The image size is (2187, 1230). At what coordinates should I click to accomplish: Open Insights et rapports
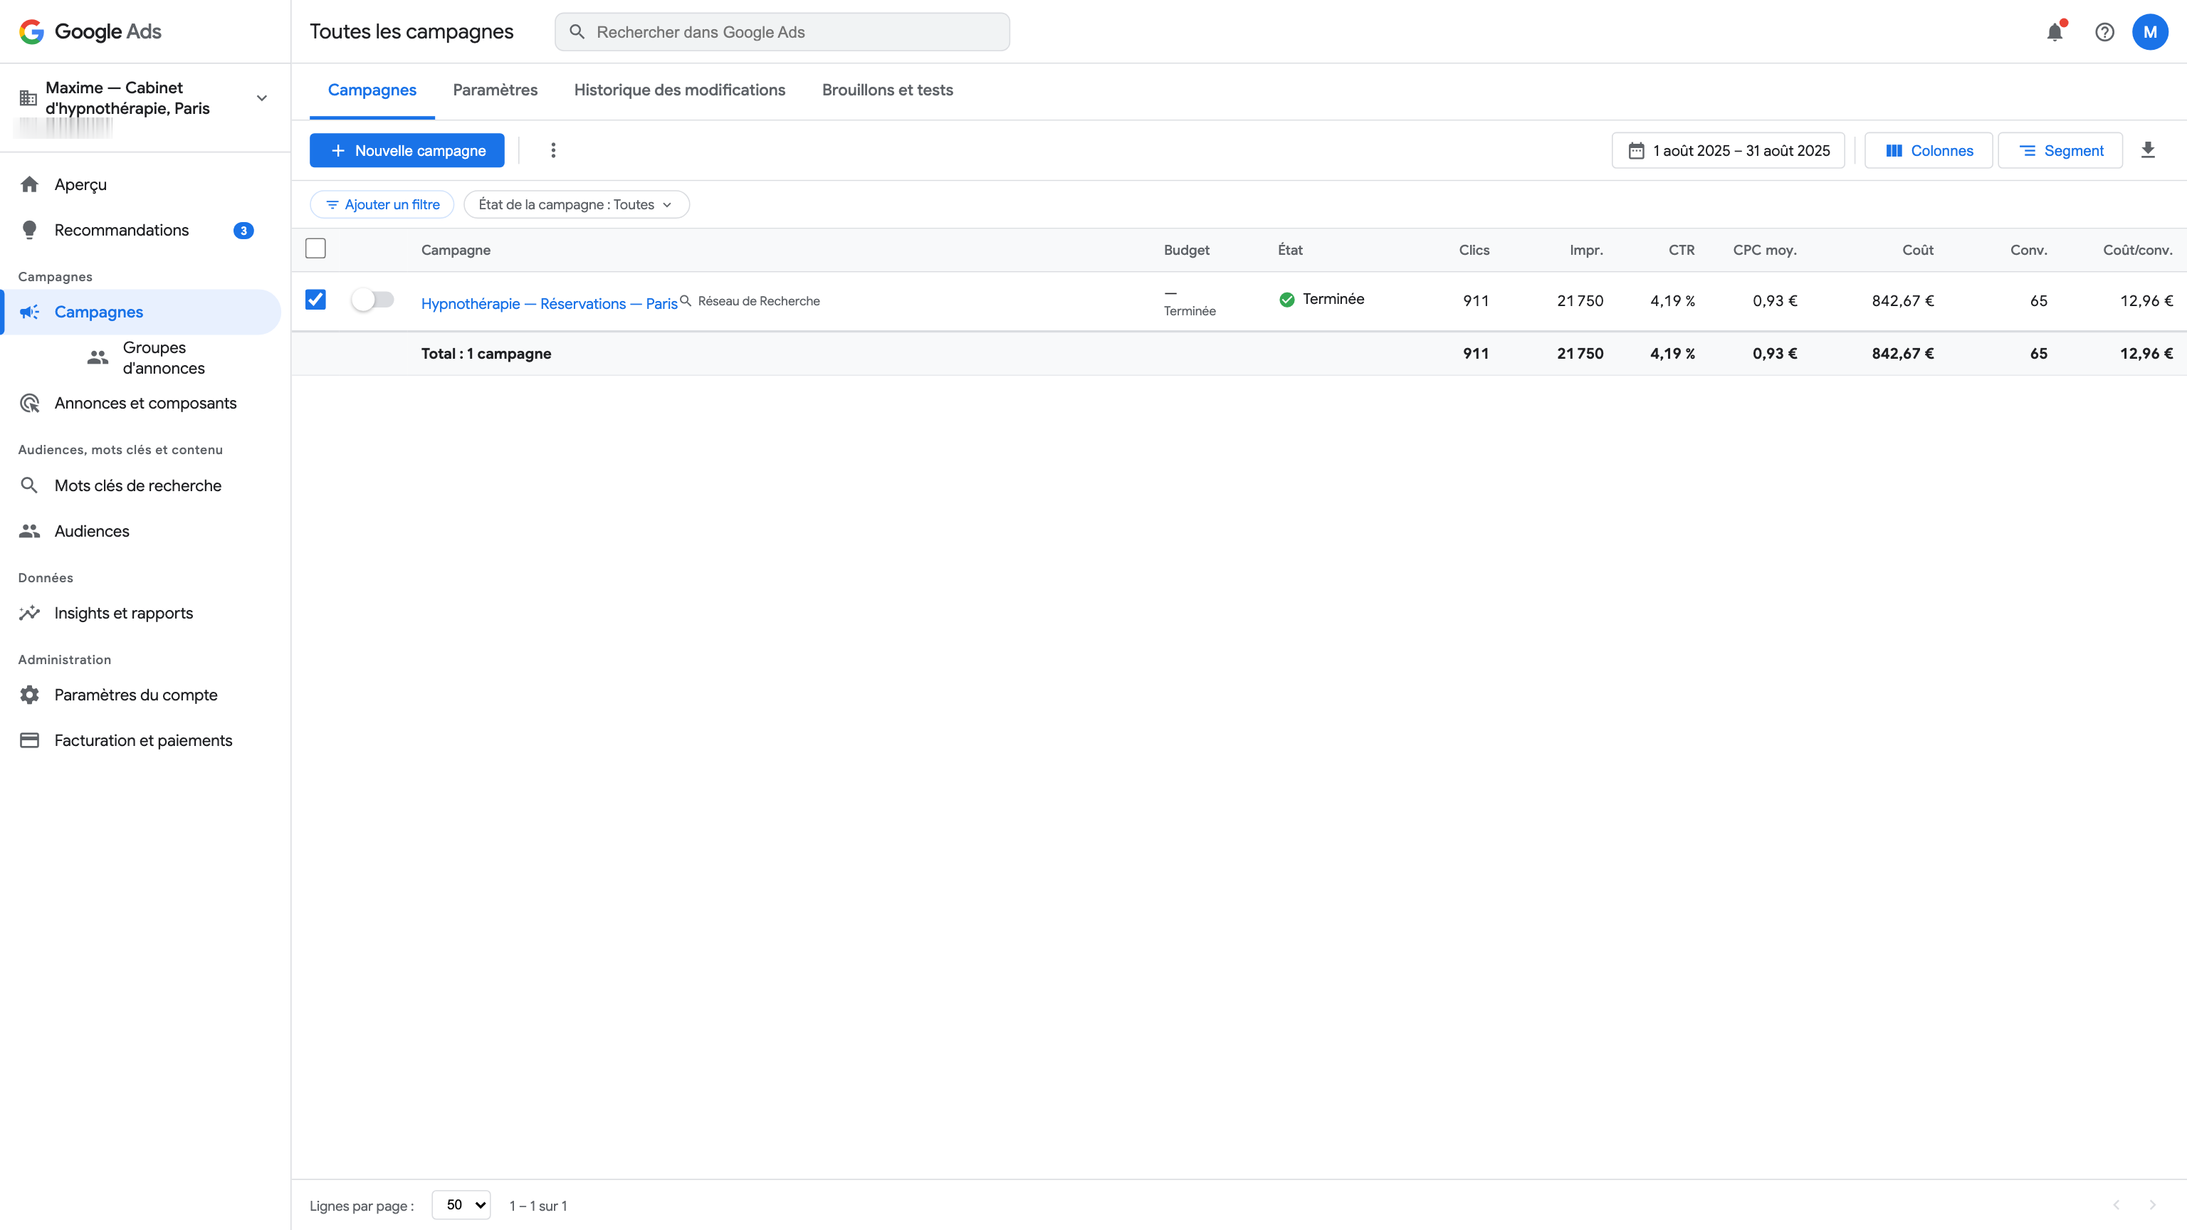point(141,613)
